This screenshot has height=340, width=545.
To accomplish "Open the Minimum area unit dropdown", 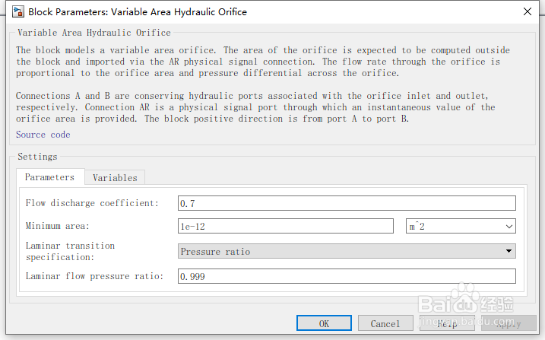I will point(461,226).
